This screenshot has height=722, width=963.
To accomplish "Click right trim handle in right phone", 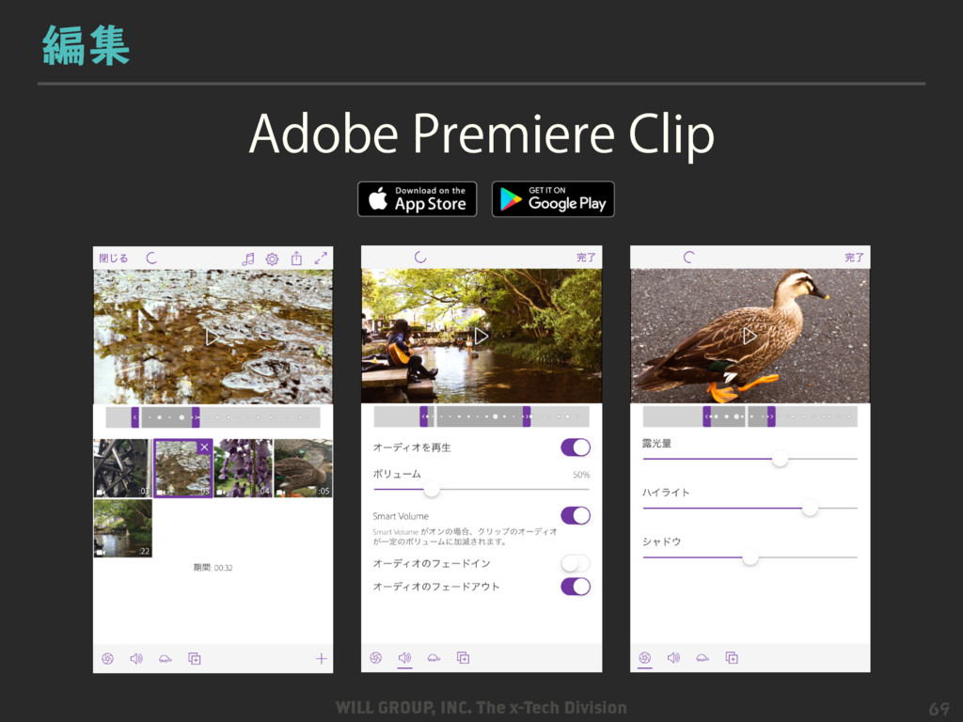I will click(x=771, y=416).
